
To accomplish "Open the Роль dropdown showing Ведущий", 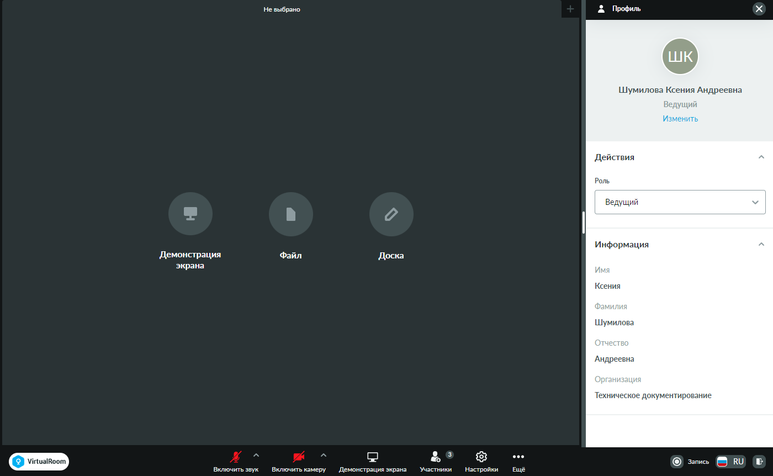I will pyautogui.click(x=680, y=202).
